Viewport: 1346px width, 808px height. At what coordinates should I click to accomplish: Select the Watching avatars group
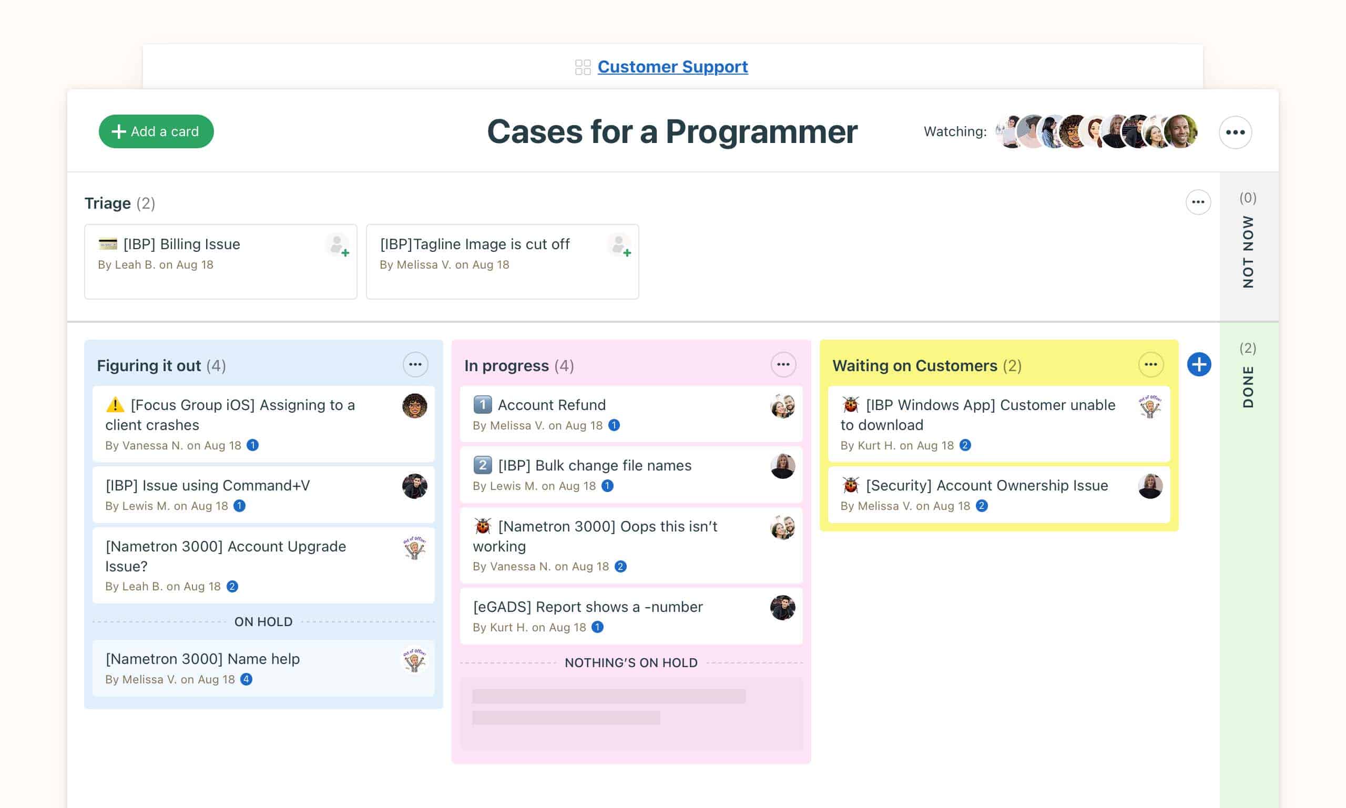(x=1096, y=131)
